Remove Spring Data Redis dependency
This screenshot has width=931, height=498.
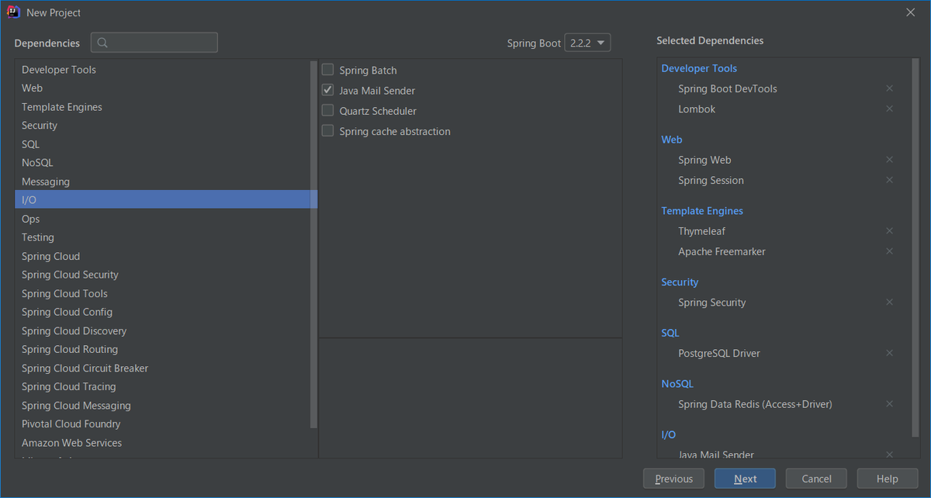click(889, 404)
